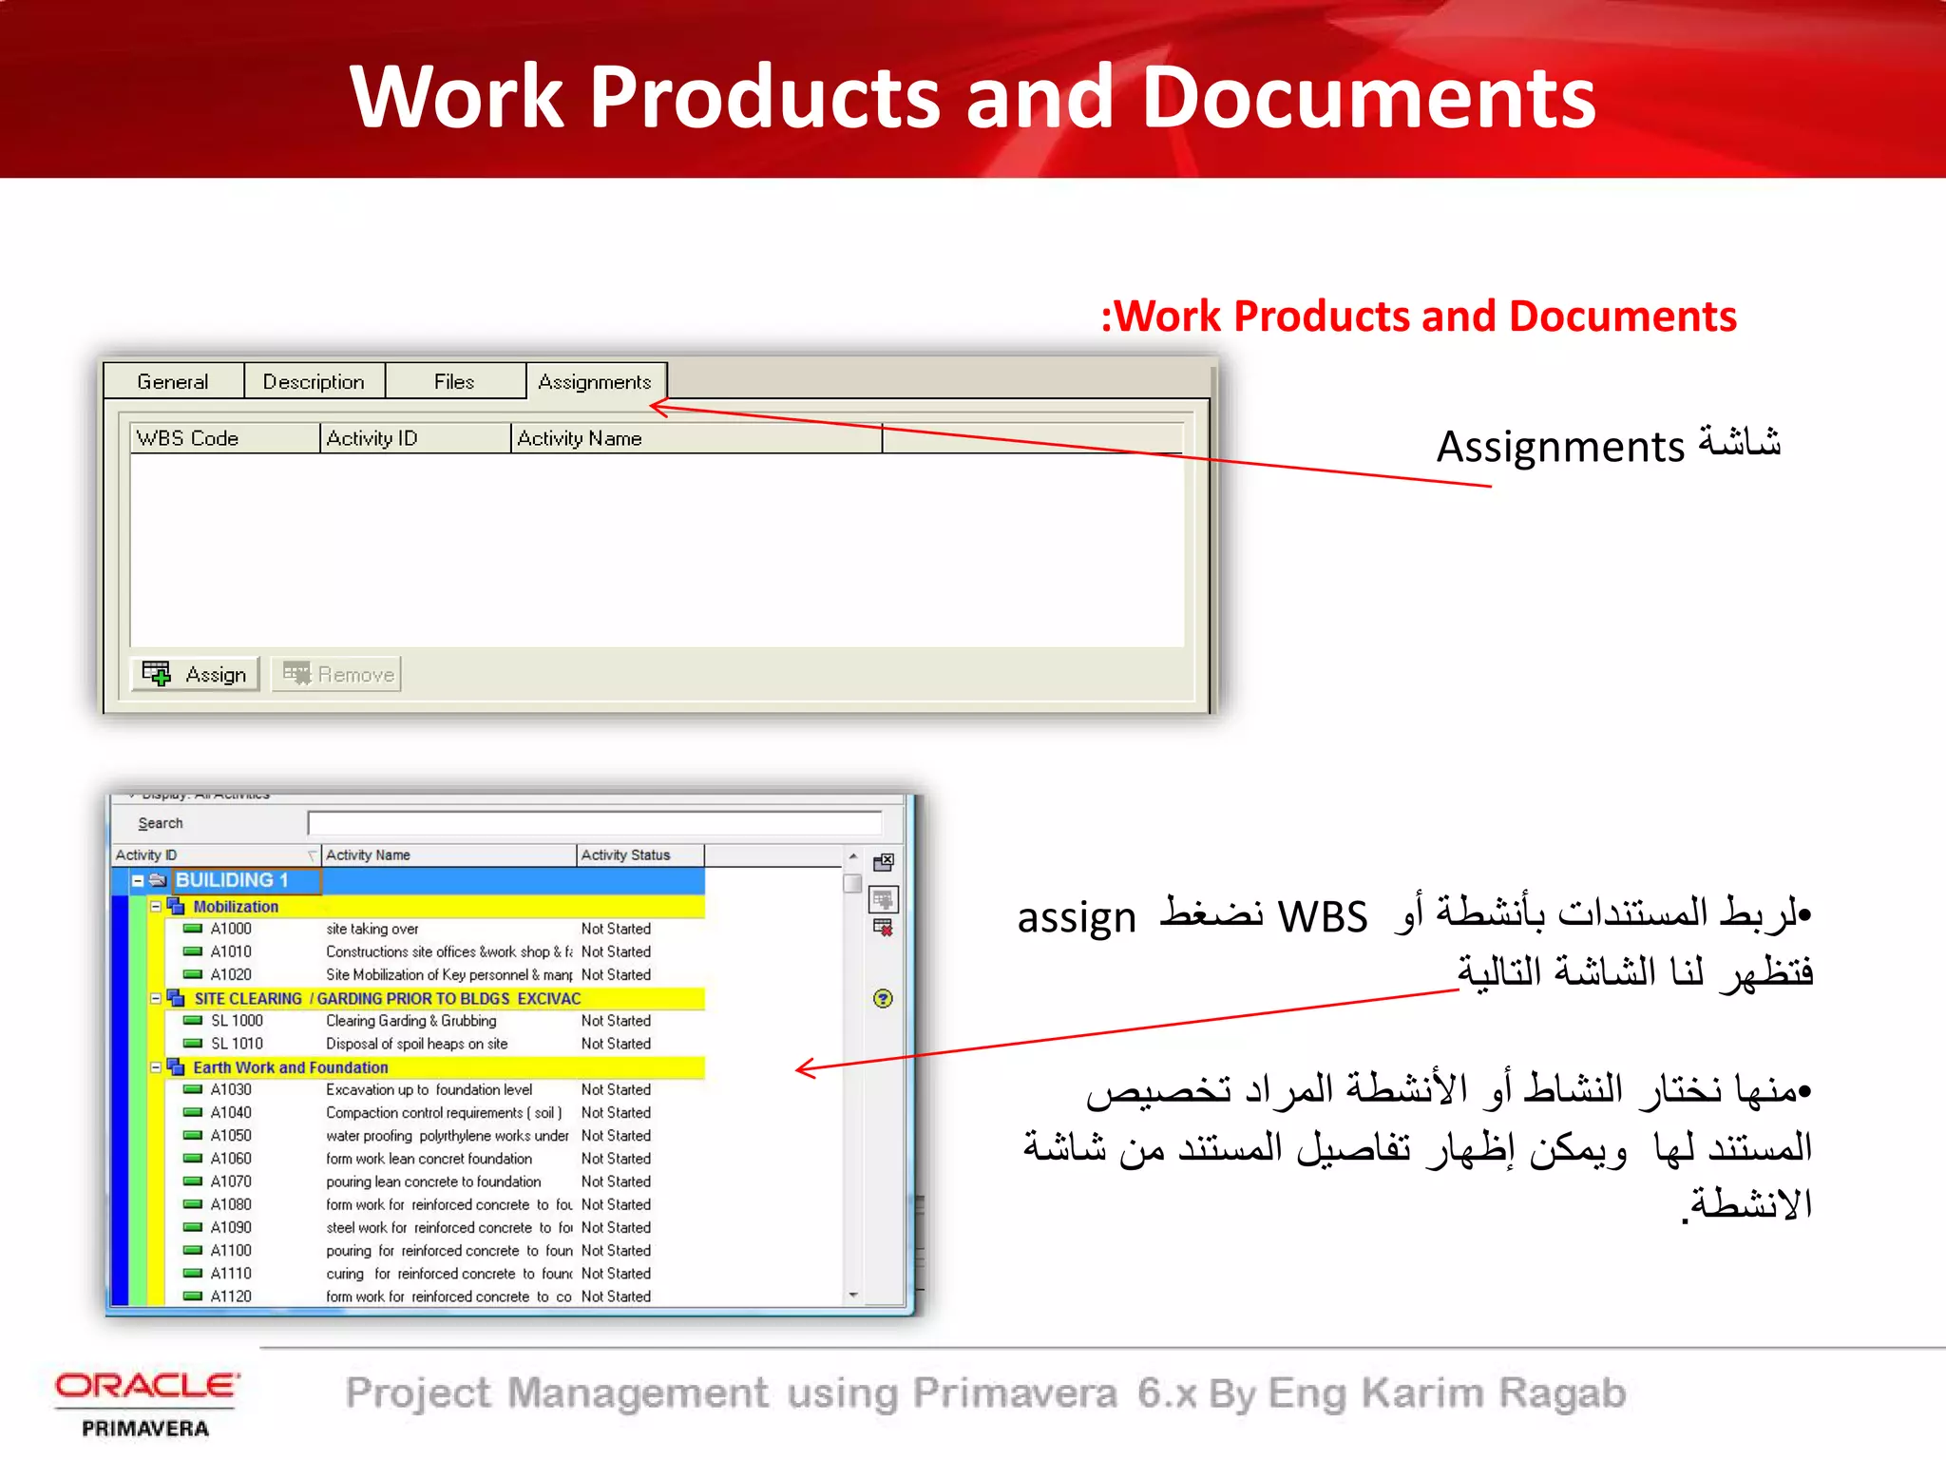Collapse the BUILIDING 1 project node
Screen dimensions: 1946x1460
pos(138,881)
